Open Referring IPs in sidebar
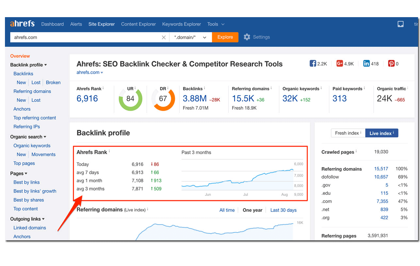Screen dimensions: 420x266 point(27,127)
